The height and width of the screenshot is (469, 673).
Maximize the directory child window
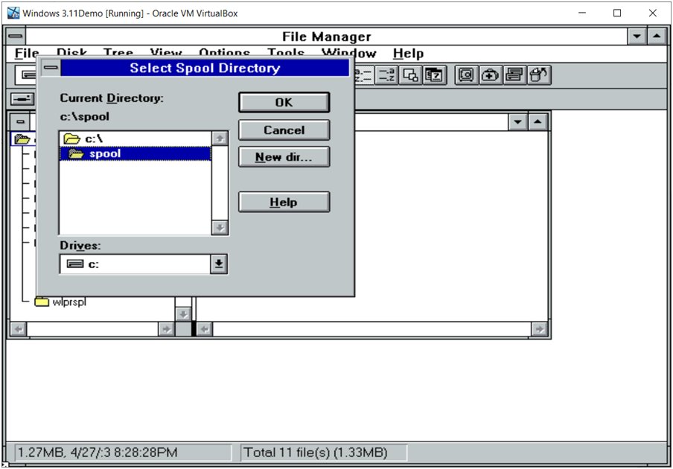(x=538, y=122)
